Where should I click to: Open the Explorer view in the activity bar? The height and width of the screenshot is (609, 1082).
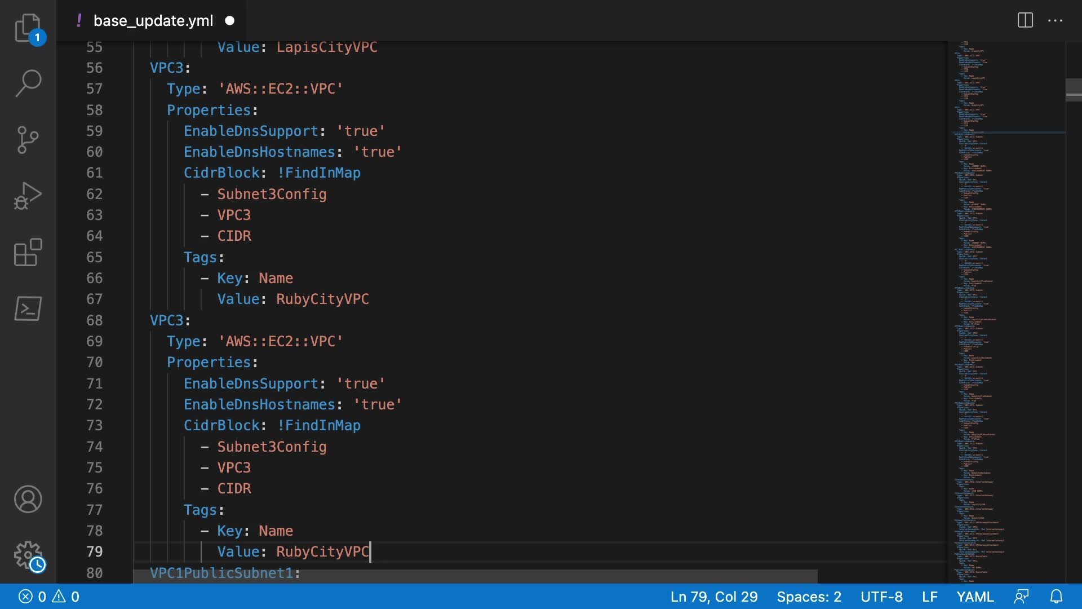[x=28, y=28]
